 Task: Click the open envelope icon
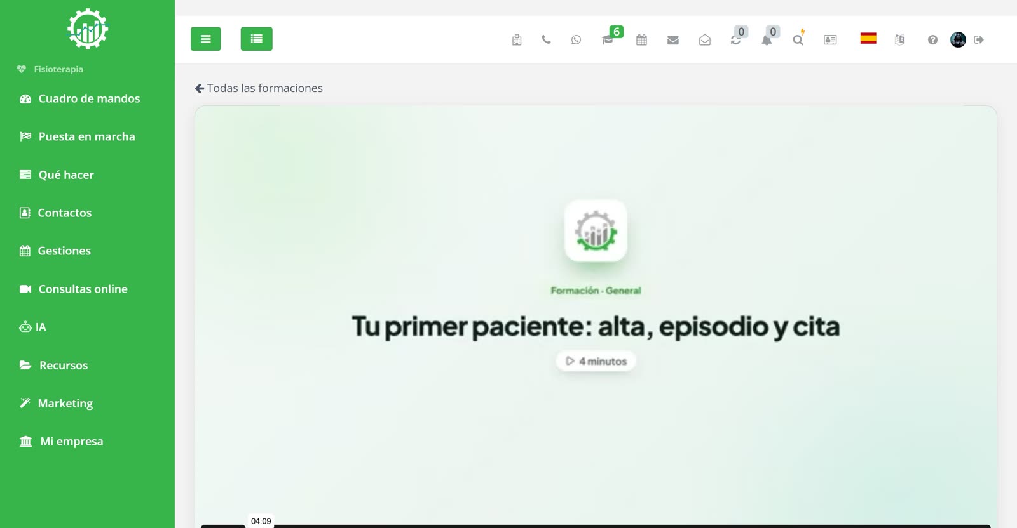704,40
